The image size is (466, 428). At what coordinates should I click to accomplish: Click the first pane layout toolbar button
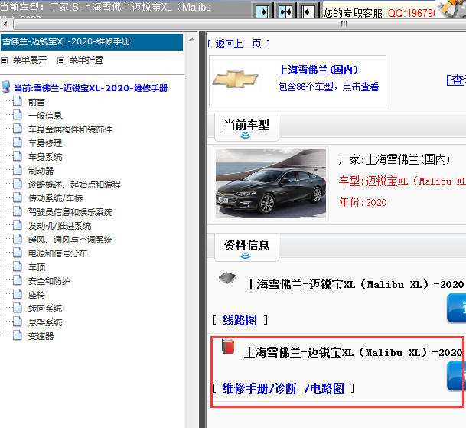[x=263, y=11]
